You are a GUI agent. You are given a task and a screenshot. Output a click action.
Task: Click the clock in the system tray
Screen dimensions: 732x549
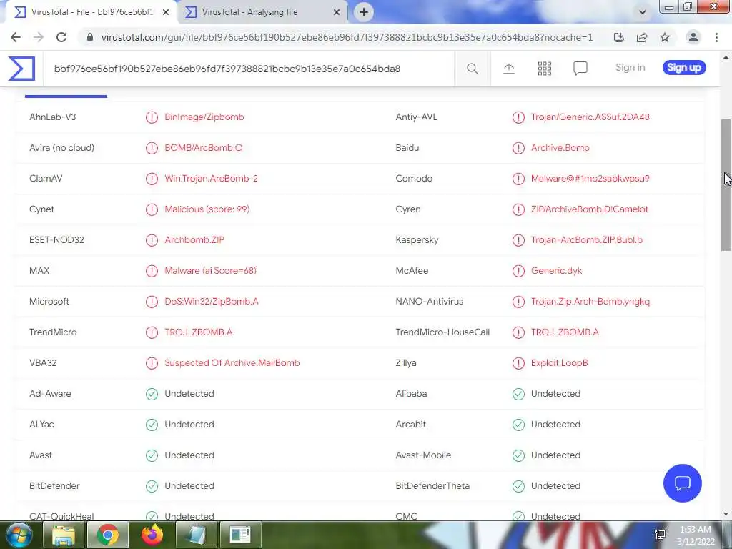pos(696,535)
